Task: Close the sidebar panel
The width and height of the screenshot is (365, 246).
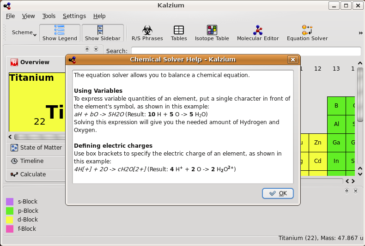Action: click(96, 49)
